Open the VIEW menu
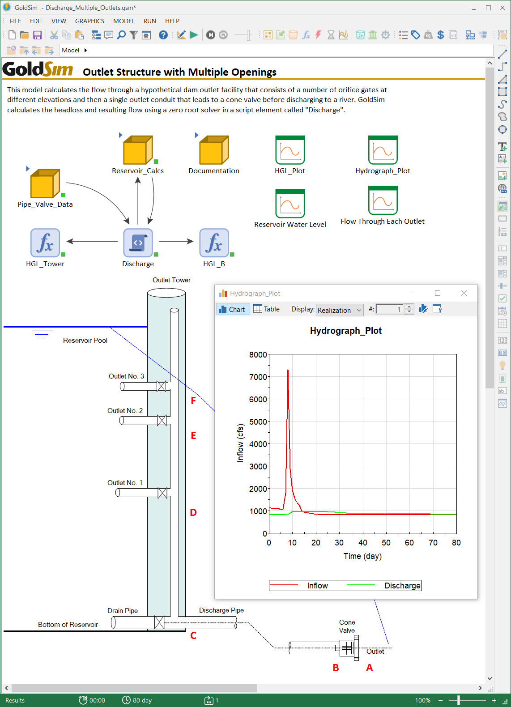511x707 pixels. [59, 21]
